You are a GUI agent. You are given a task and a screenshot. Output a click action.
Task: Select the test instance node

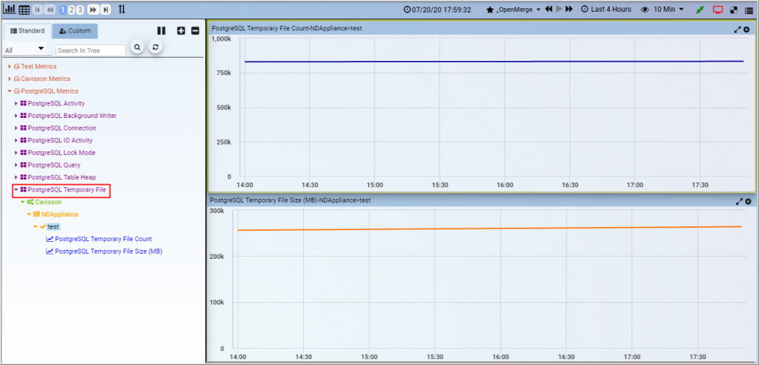point(53,226)
